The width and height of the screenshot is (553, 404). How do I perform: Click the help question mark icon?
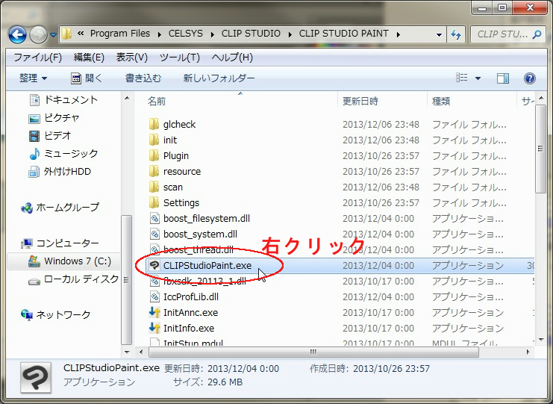click(529, 78)
